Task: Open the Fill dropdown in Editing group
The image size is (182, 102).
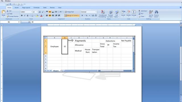Action: (141, 14)
